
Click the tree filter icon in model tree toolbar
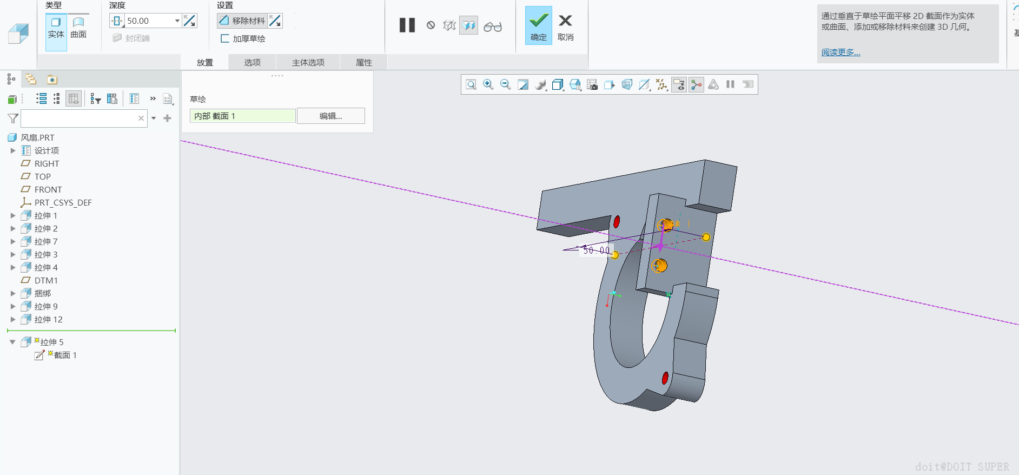click(x=96, y=98)
